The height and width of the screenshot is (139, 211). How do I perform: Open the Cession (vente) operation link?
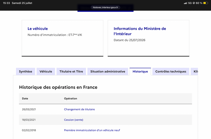point(74,120)
